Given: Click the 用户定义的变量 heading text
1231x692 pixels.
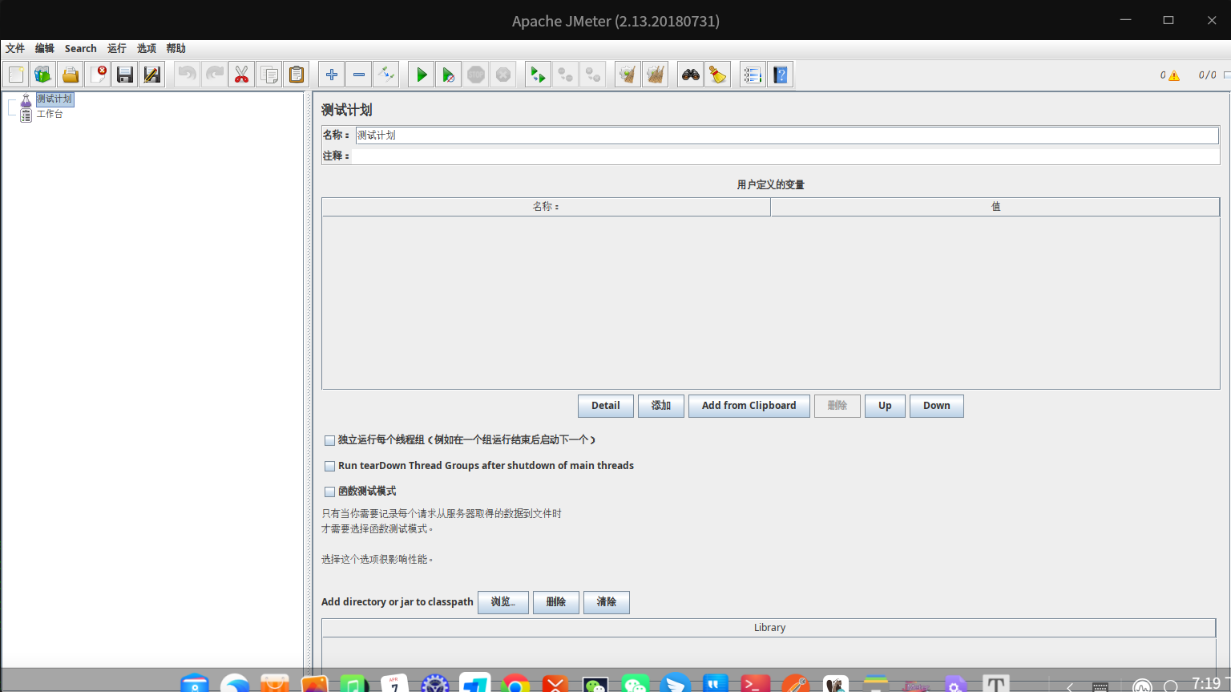Looking at the screenshot, I should 770,184.
